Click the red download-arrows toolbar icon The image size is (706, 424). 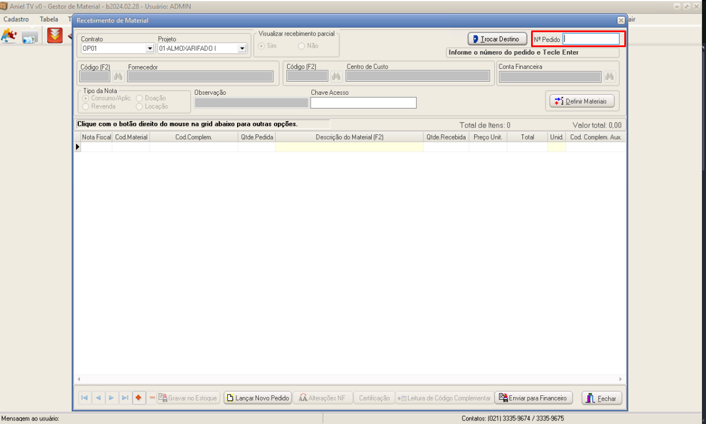(55, 36)
